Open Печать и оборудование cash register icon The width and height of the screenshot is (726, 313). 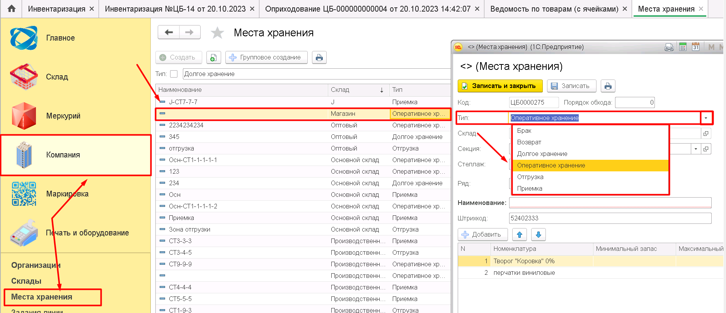coord(24,233)
